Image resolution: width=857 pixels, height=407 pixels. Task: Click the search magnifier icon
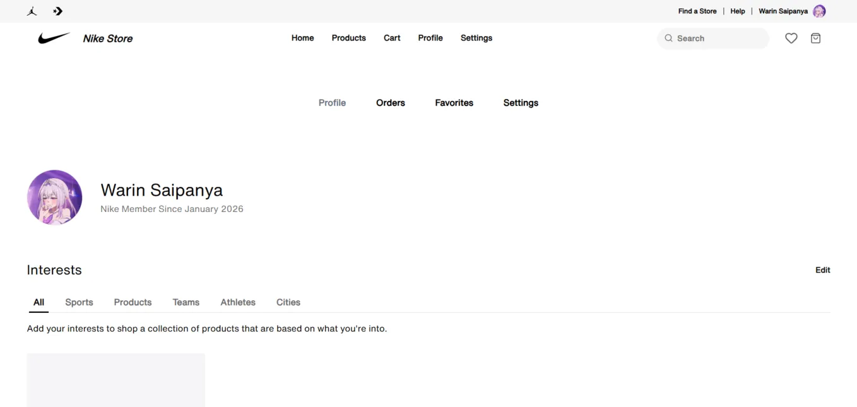click(668, 38)
